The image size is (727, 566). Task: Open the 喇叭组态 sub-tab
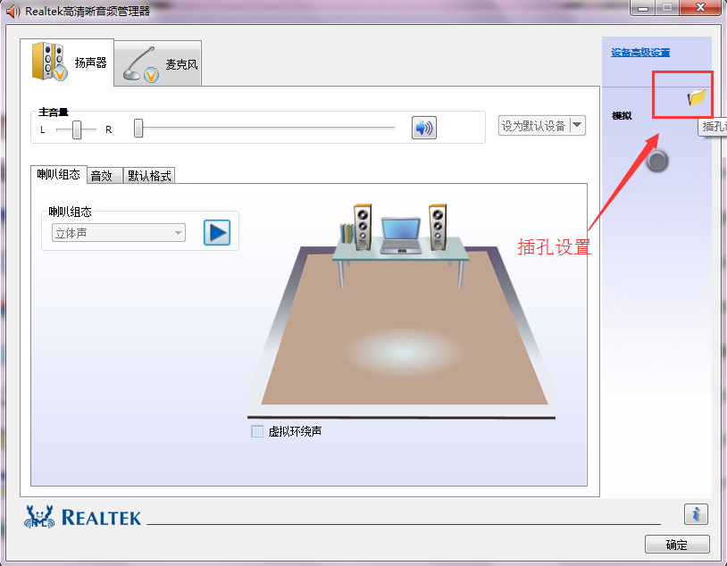point(58,175)
